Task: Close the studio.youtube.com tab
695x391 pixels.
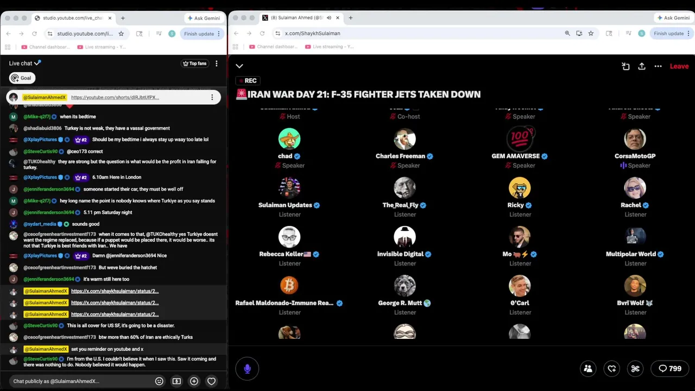Action: [x=110, y=18]
